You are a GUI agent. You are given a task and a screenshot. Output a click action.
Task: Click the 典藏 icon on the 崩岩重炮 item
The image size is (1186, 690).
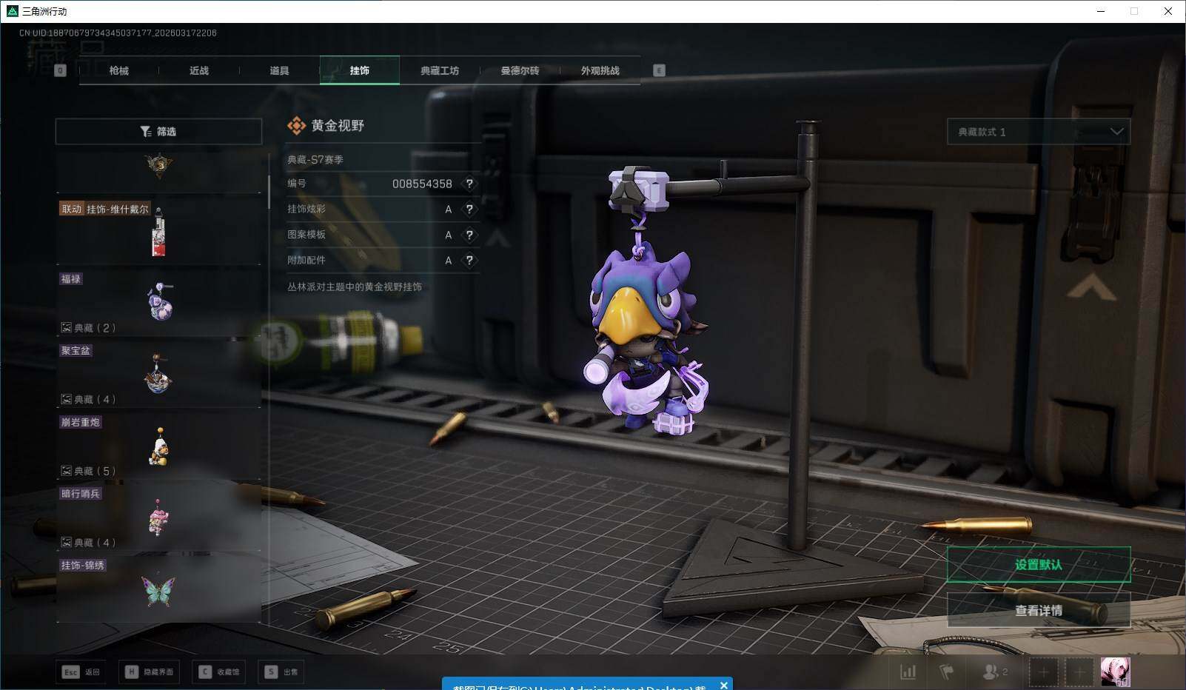coord(66,471)
